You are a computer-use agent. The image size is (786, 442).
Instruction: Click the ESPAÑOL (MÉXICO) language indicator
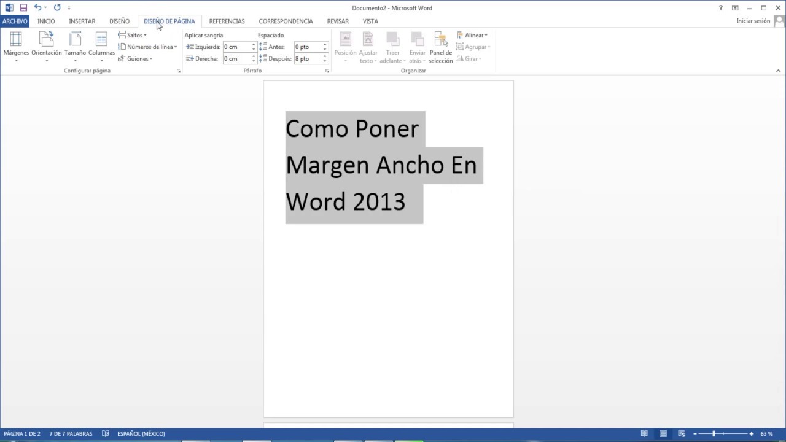[141, 433]
